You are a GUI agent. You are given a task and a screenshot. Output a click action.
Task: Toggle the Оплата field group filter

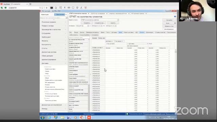click(x=142, y=33)
